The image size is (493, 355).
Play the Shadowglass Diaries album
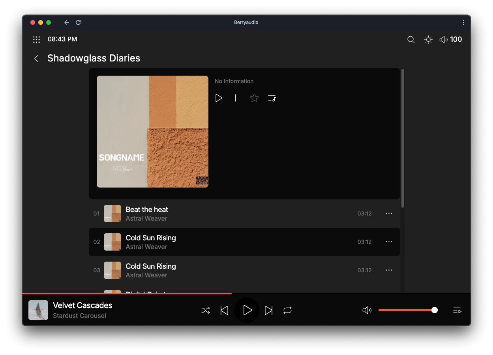click(219, 98)
